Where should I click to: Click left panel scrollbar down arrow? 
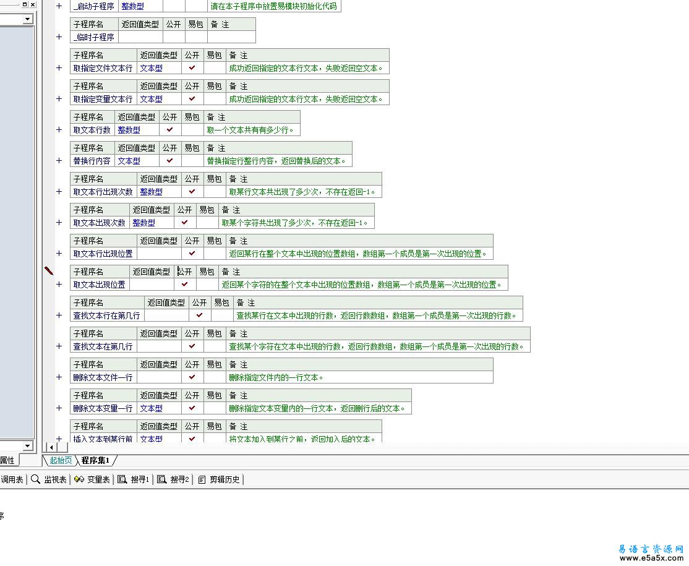pos(27,445)
